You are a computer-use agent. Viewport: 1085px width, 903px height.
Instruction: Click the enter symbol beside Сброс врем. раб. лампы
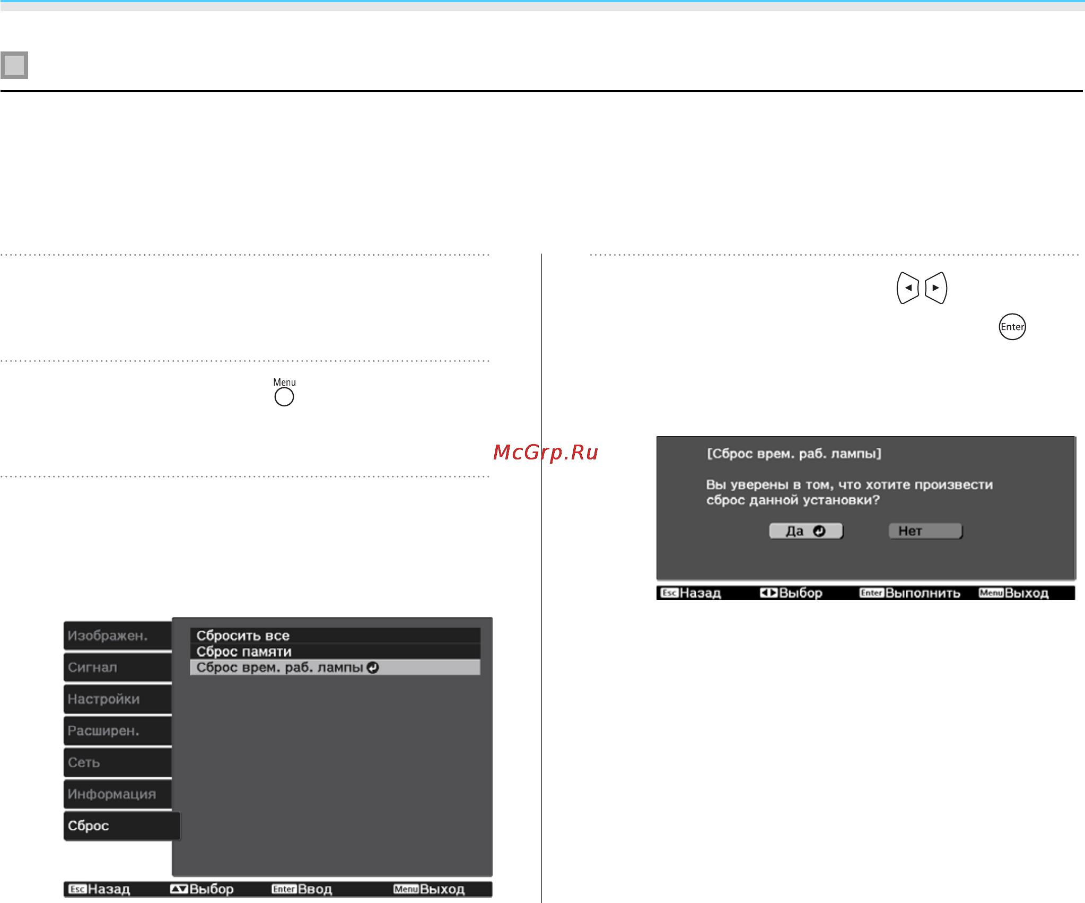373,668
